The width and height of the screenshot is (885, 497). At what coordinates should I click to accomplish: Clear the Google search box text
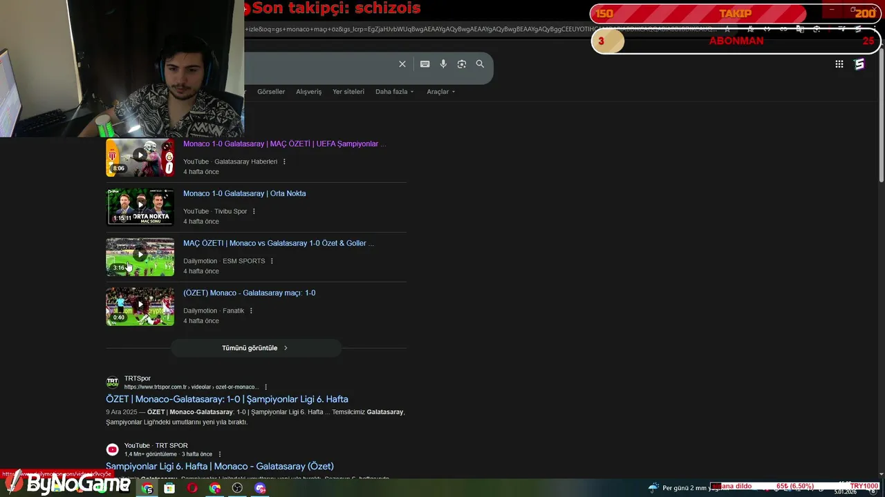(x=402, y=64)
